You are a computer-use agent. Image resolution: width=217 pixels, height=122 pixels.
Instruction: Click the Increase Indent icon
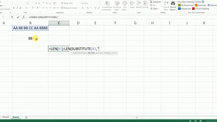pyautogui.click(x=58, y=8)
